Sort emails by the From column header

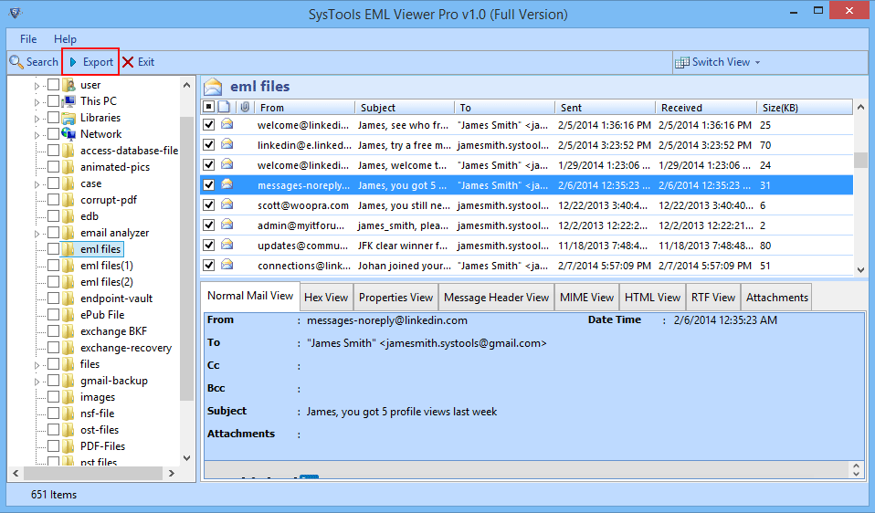tap(305, 108)
